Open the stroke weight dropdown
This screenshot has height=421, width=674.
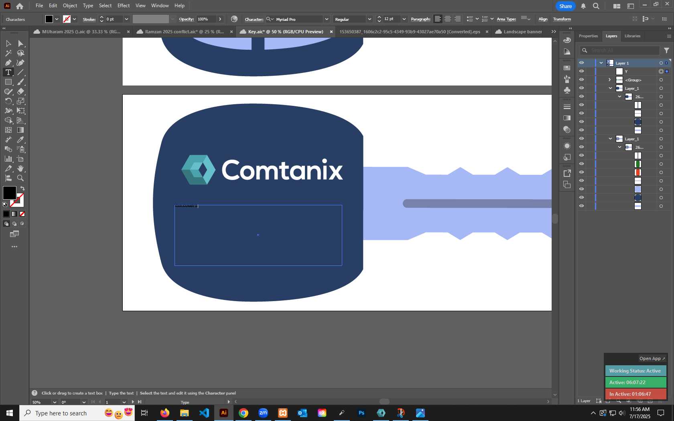tap(126, 19)
